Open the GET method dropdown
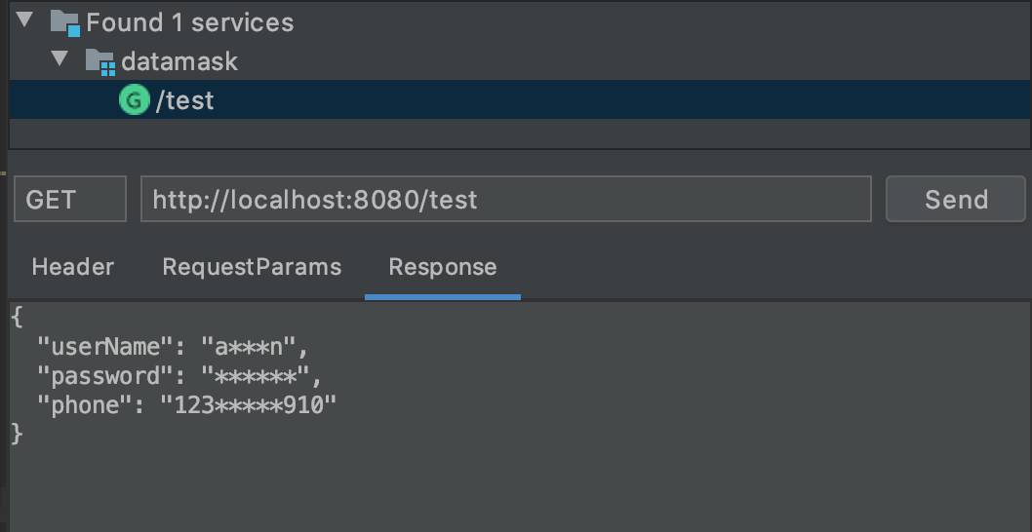This screenshot has height=532, width=1032. [69, 200]
